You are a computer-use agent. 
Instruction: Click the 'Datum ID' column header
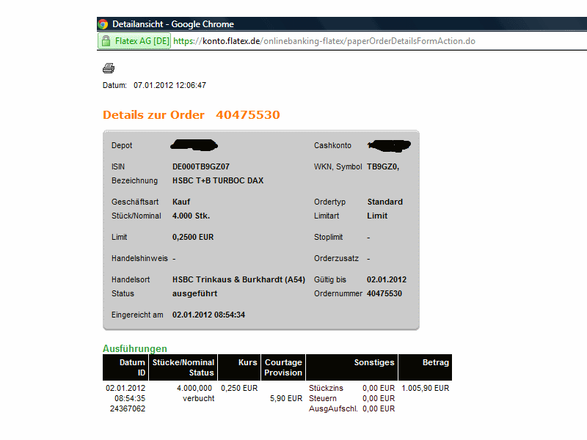click(x=125, y=367)
